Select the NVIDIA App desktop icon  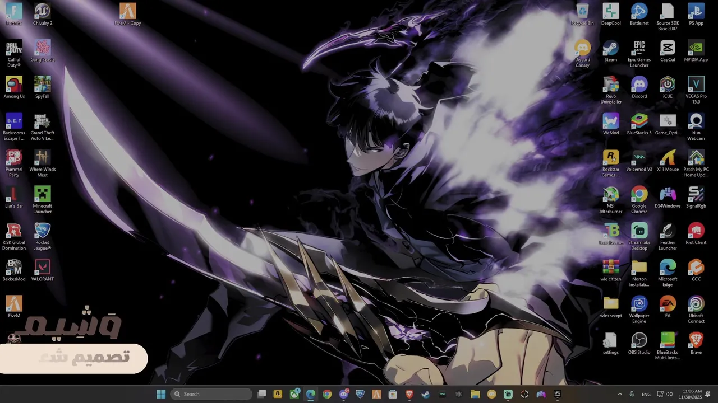[x=696, y=51]
